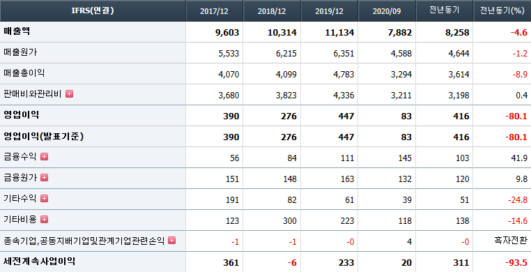Click 매출총이익 value 4,783
This screenshot has height=272, width=531.
344,75
